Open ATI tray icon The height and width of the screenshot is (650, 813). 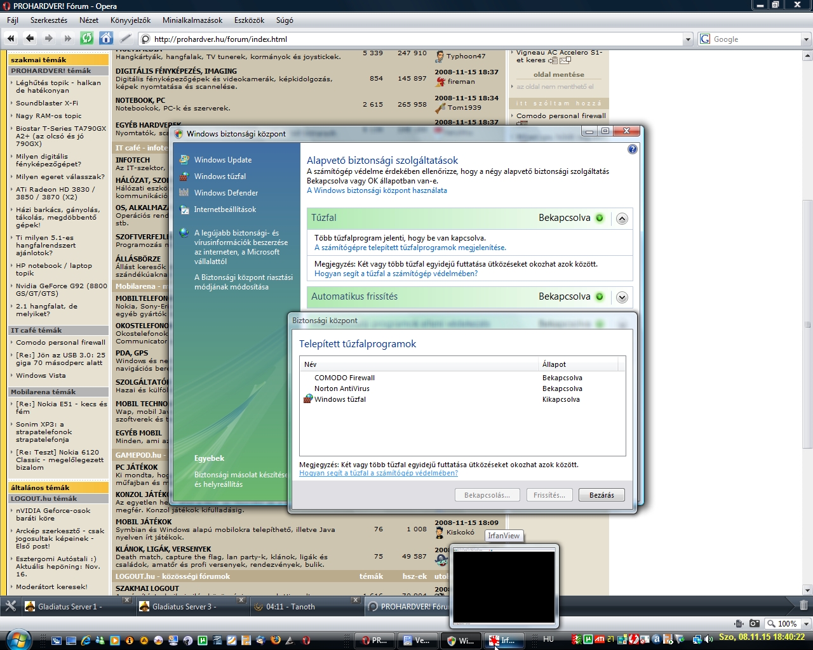click(600, 639)
